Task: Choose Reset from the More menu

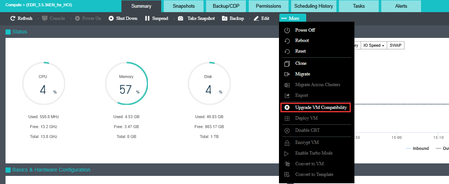Action: click(300, 51)
